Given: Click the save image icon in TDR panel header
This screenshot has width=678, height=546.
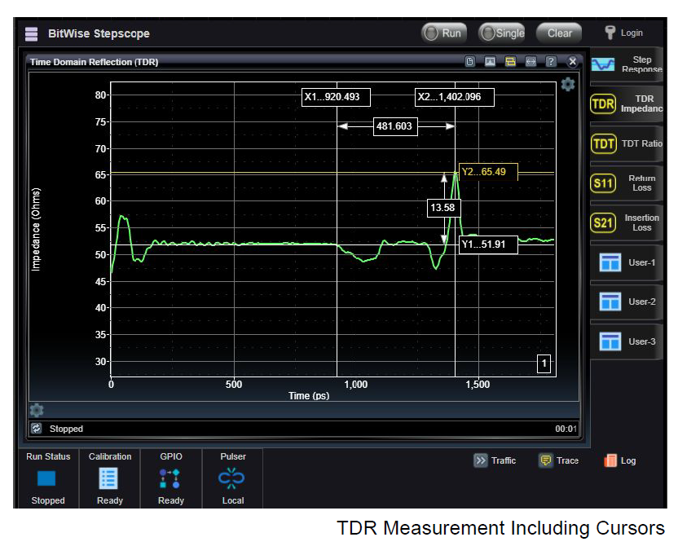Looking at the screenshot, I should tap(490, 62).
